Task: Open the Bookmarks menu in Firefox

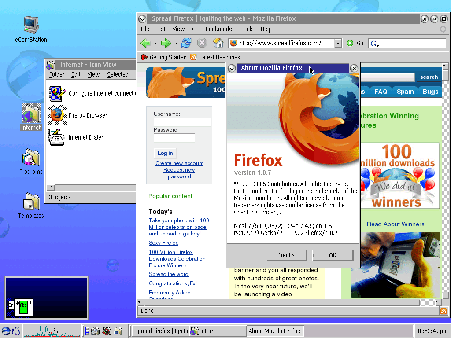Action: pos(219,29)
